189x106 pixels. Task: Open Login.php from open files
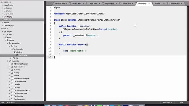pyautogui.click(x=8, y=11)
